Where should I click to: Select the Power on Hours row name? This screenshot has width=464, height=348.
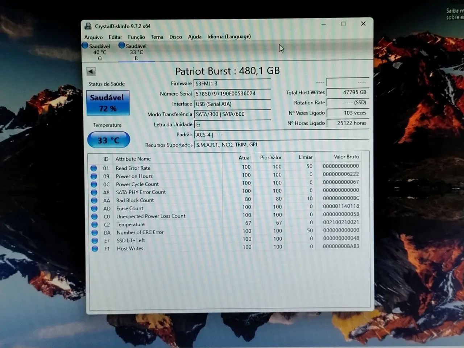click(x=134, y=176)
